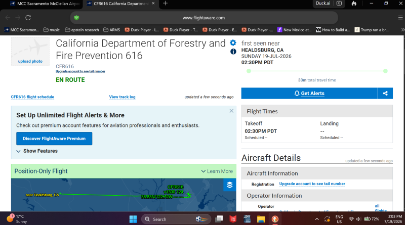Image resolution: width=405 pixels, height=225 pixels.
Task: Click the EN ROUTE status text
Action: pos(70,80)
